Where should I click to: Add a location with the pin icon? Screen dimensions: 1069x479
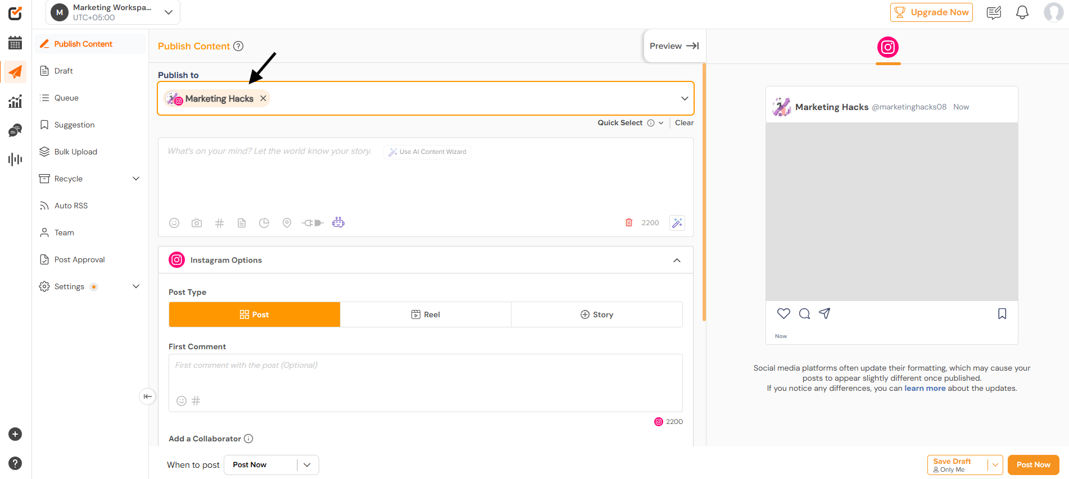287,223
